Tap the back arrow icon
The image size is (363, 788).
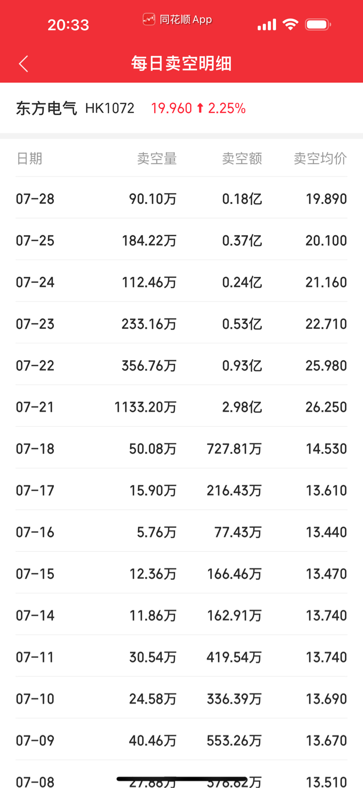tap(24, 63)
